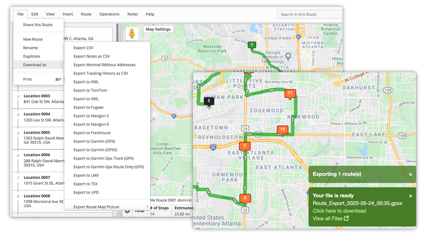Click the exported file name Route_Export_2020-05-24_00:35.gpxx
Viewport: 426px width, 237px height.
click(x=357, y=204)
